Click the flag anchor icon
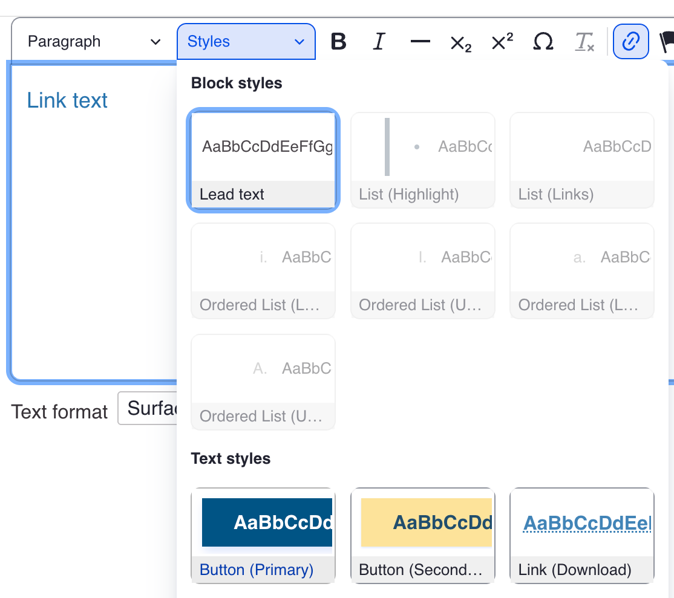Image resolution: width=674 pixels, height=598 pixels. click(x=667, y=42)
